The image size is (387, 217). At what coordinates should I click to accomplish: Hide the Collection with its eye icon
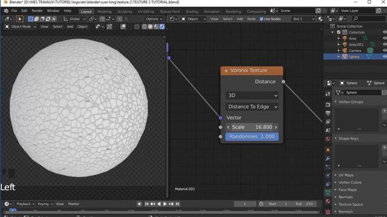385,32
